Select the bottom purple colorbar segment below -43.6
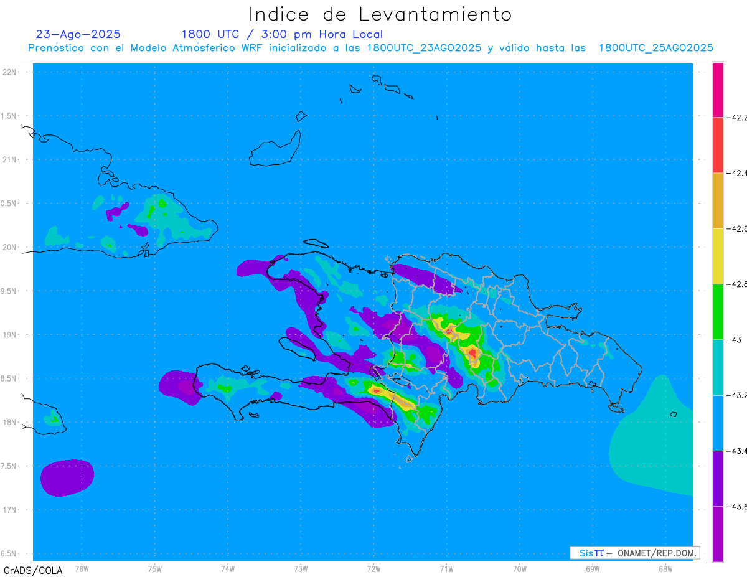Image resolution: width=747 pixels, height=577 pixels. [x=718, y=534]
